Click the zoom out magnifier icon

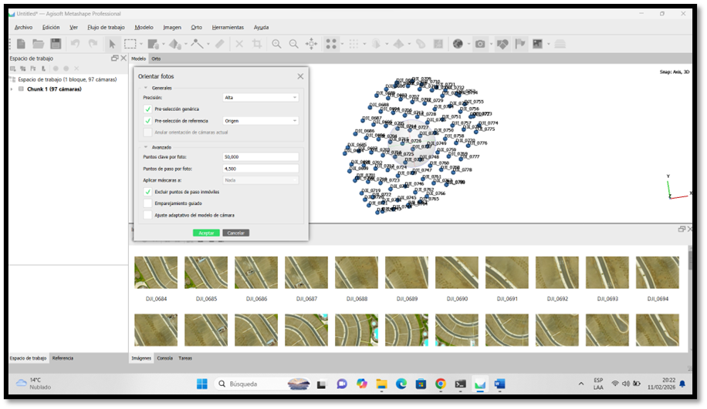[293, 44]
